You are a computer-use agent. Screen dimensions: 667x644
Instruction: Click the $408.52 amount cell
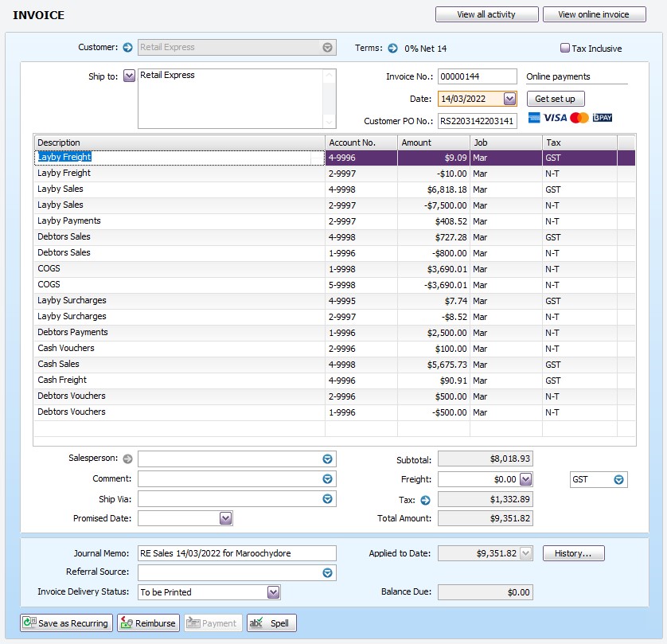pyautogui.click(x=434, y=221)
